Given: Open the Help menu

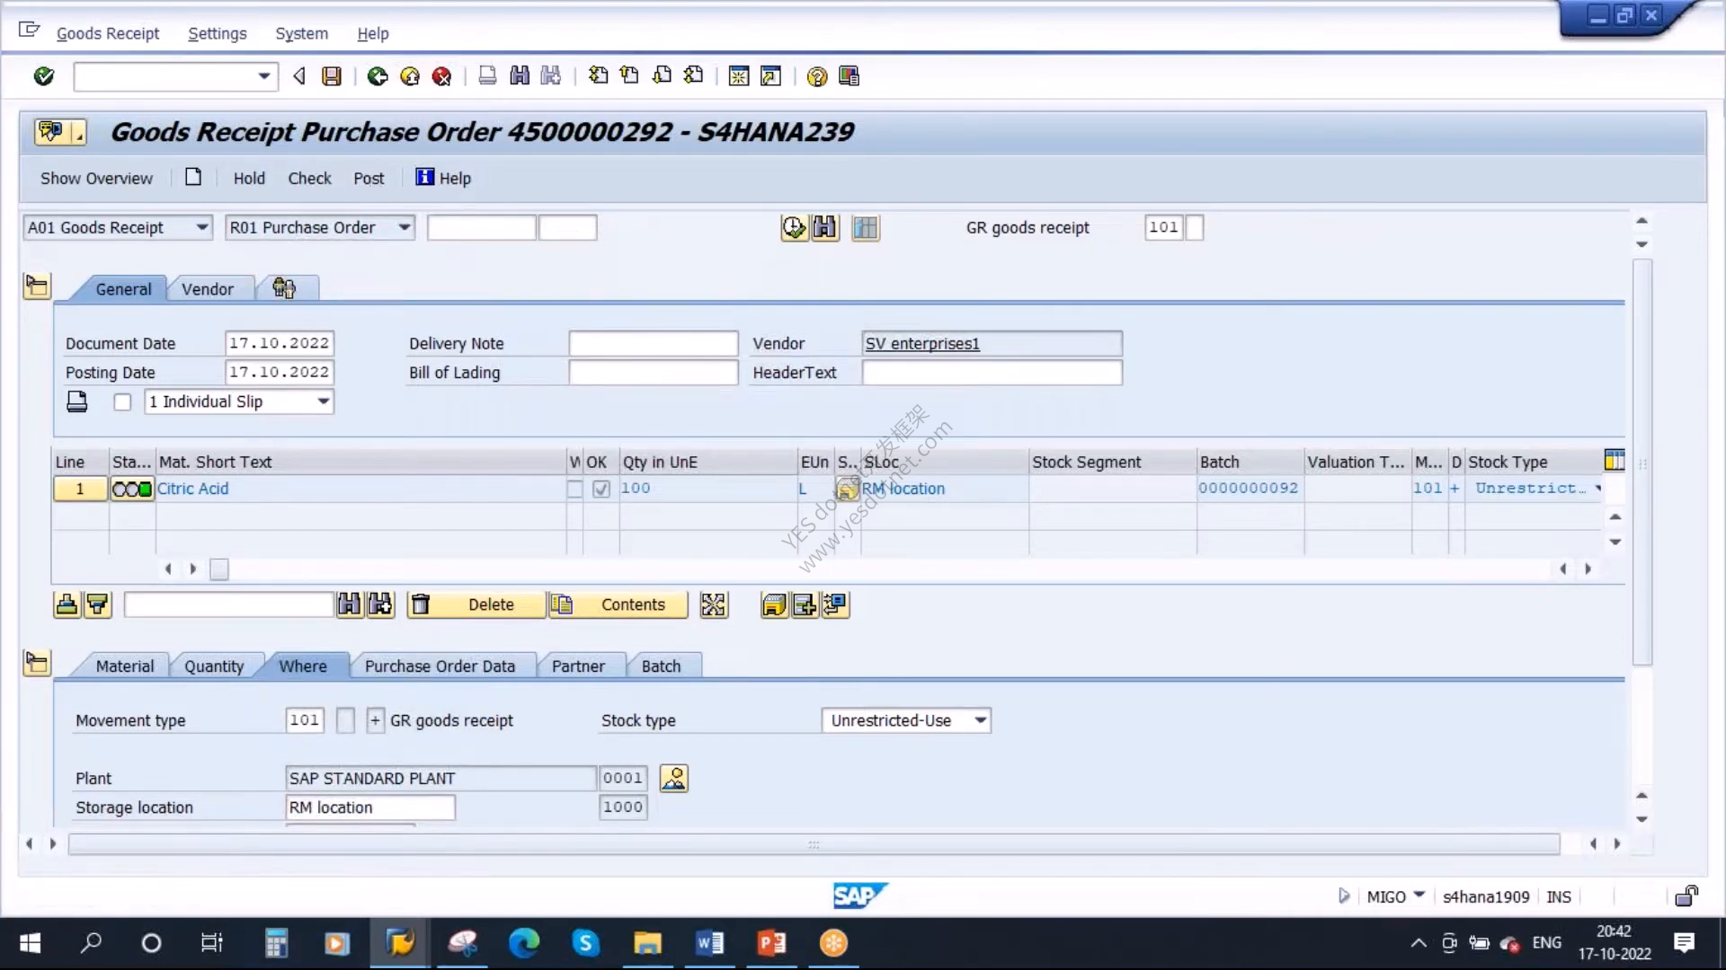Looking at the screenshot, I should [x=373, y=33].
